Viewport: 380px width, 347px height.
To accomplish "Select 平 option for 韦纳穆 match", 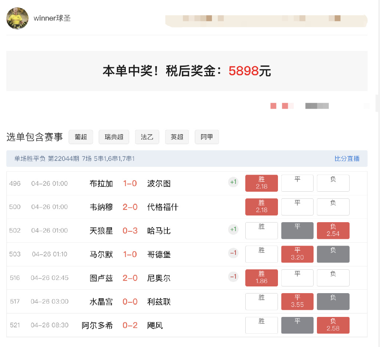I will coord(297,207).
